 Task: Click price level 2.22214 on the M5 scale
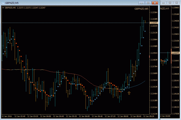point(154,26)
